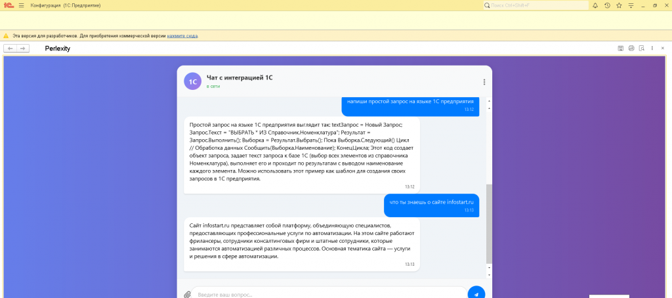
Task: Open chat options three-dot menu
Action: click(484, 82)
